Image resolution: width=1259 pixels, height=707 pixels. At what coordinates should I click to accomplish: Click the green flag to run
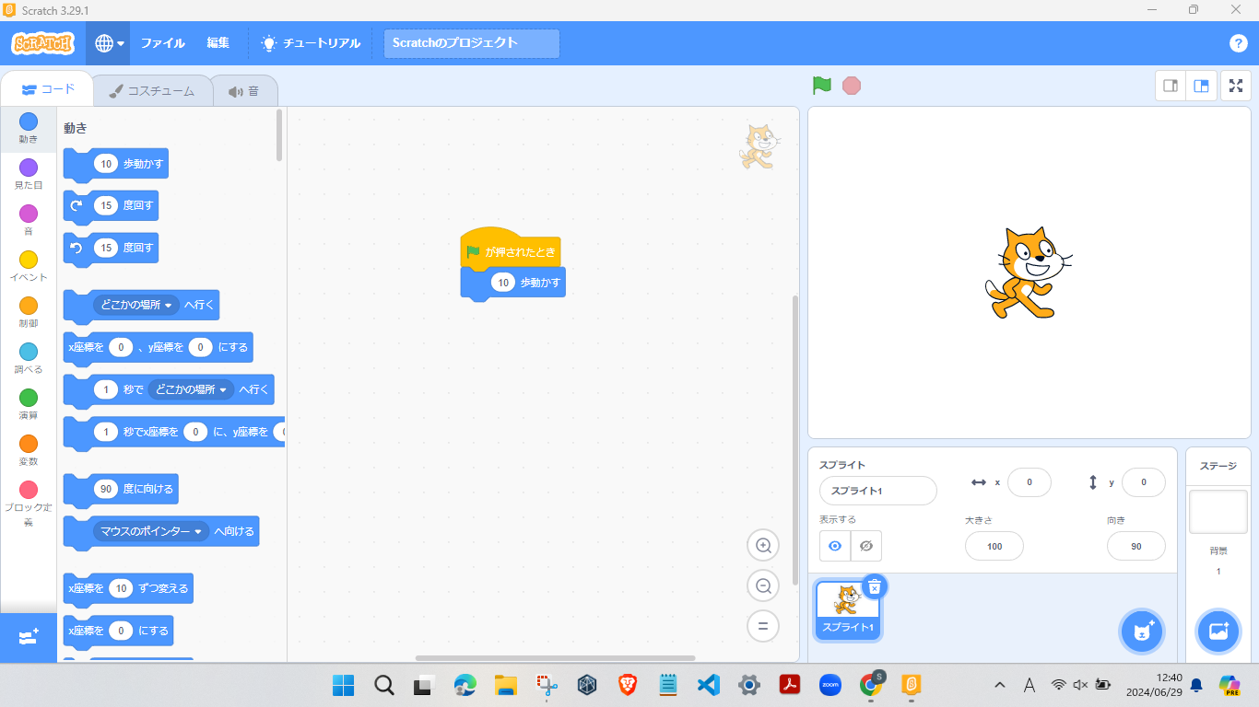click(x=822, y=86)
